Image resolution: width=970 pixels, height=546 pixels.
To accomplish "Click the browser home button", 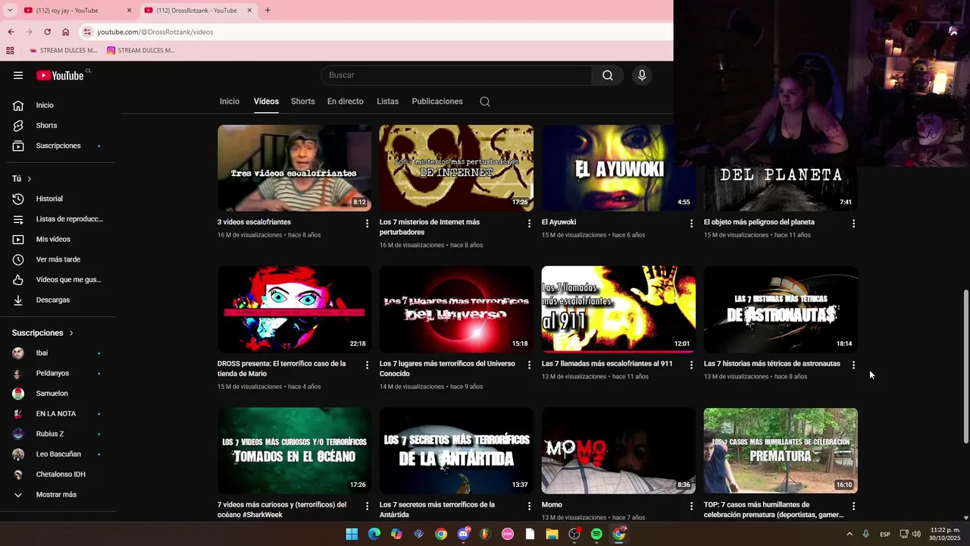I will [x=65, y=32].
